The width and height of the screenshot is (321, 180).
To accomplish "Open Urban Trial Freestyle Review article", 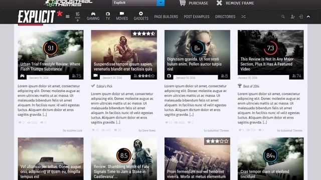I will [50, 66].
